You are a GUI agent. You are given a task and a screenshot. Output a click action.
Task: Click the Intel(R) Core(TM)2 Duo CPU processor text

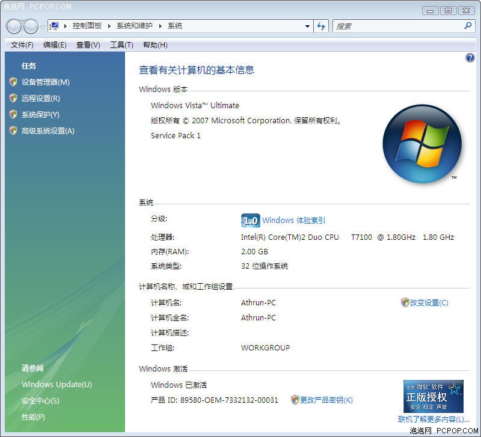tap(290, 237)
